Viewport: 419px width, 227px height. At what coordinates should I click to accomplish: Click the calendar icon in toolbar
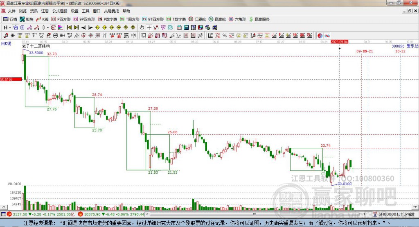click(179, 27)
